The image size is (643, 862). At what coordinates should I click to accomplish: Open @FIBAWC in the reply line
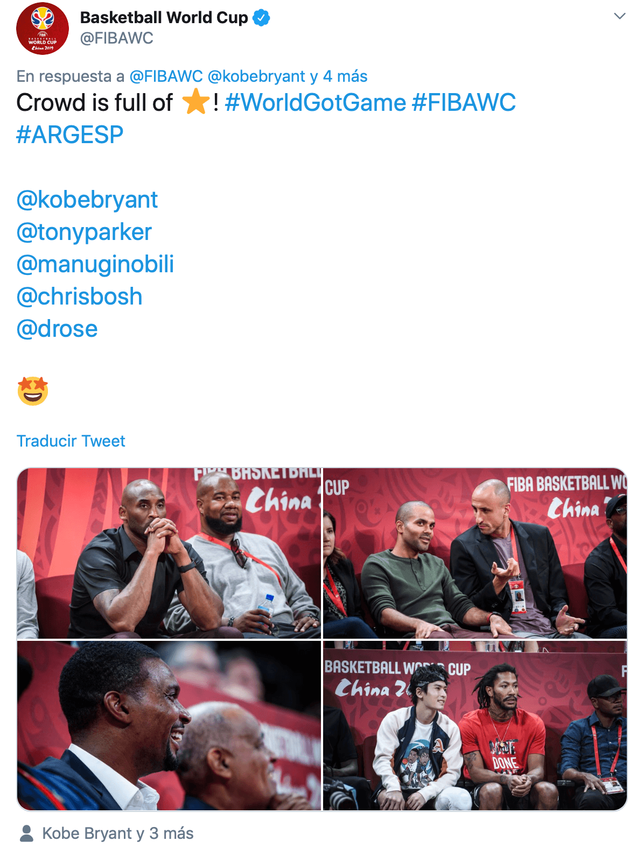click(166, 76)
